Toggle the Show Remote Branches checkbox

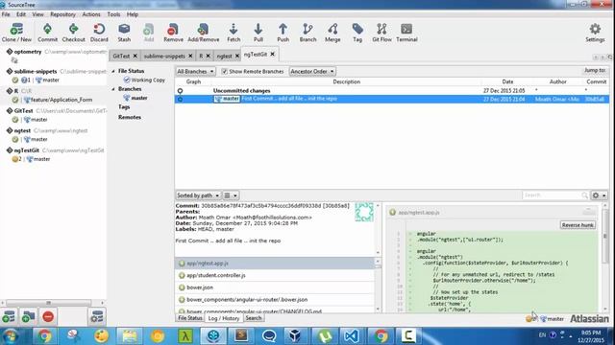(224, 72)
